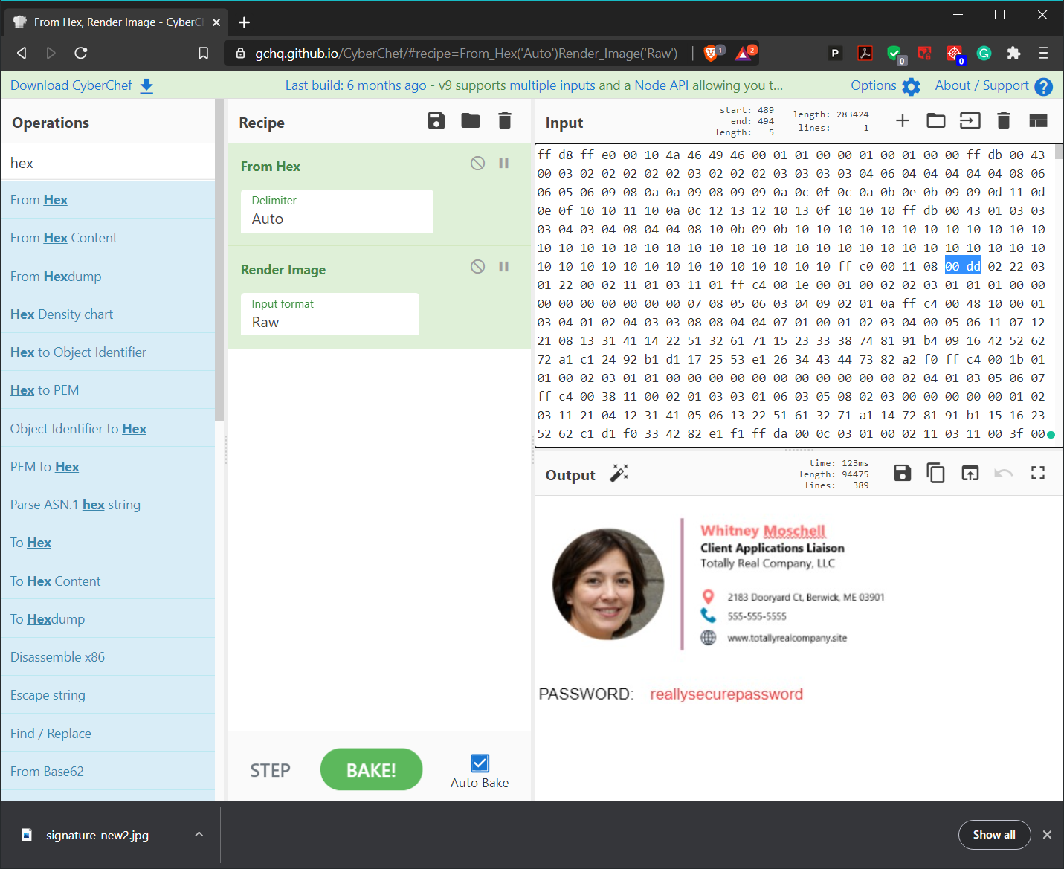
Task: Click the operations list scrollbar
Action: coord(219,260)
